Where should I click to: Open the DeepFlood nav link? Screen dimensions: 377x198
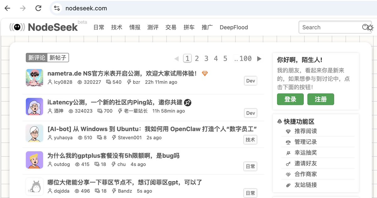point(234,27)
